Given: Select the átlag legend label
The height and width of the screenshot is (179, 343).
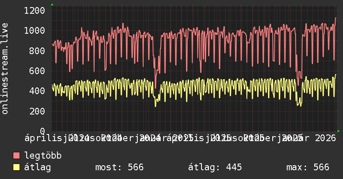Looking at the screenshot, I should (x=37, y=167).
